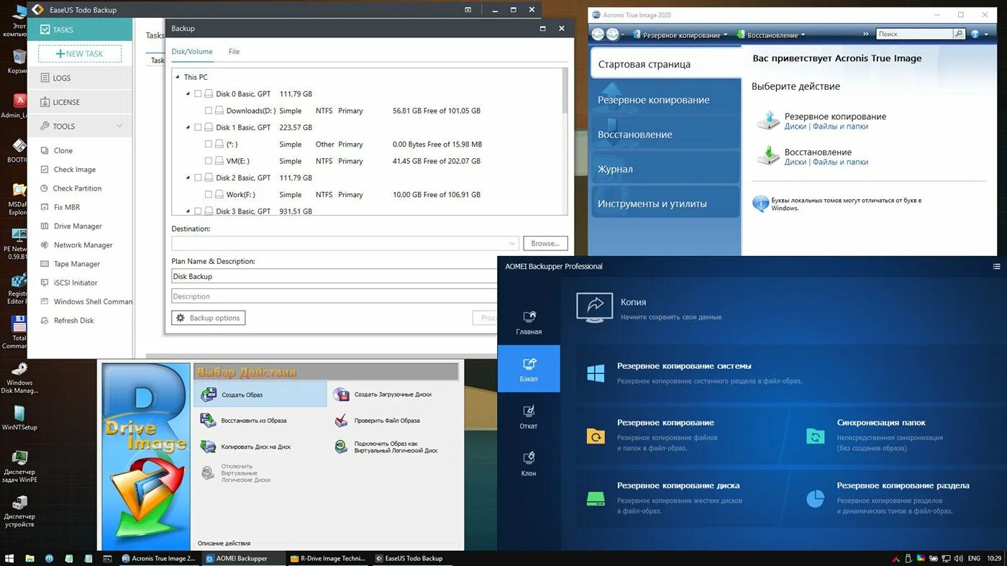Open Windows Start button on taskbar

(x=10, y=558)
